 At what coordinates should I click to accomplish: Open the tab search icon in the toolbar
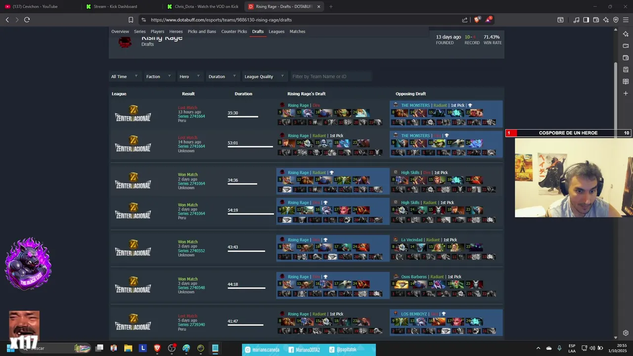click(x=560, y=20)
